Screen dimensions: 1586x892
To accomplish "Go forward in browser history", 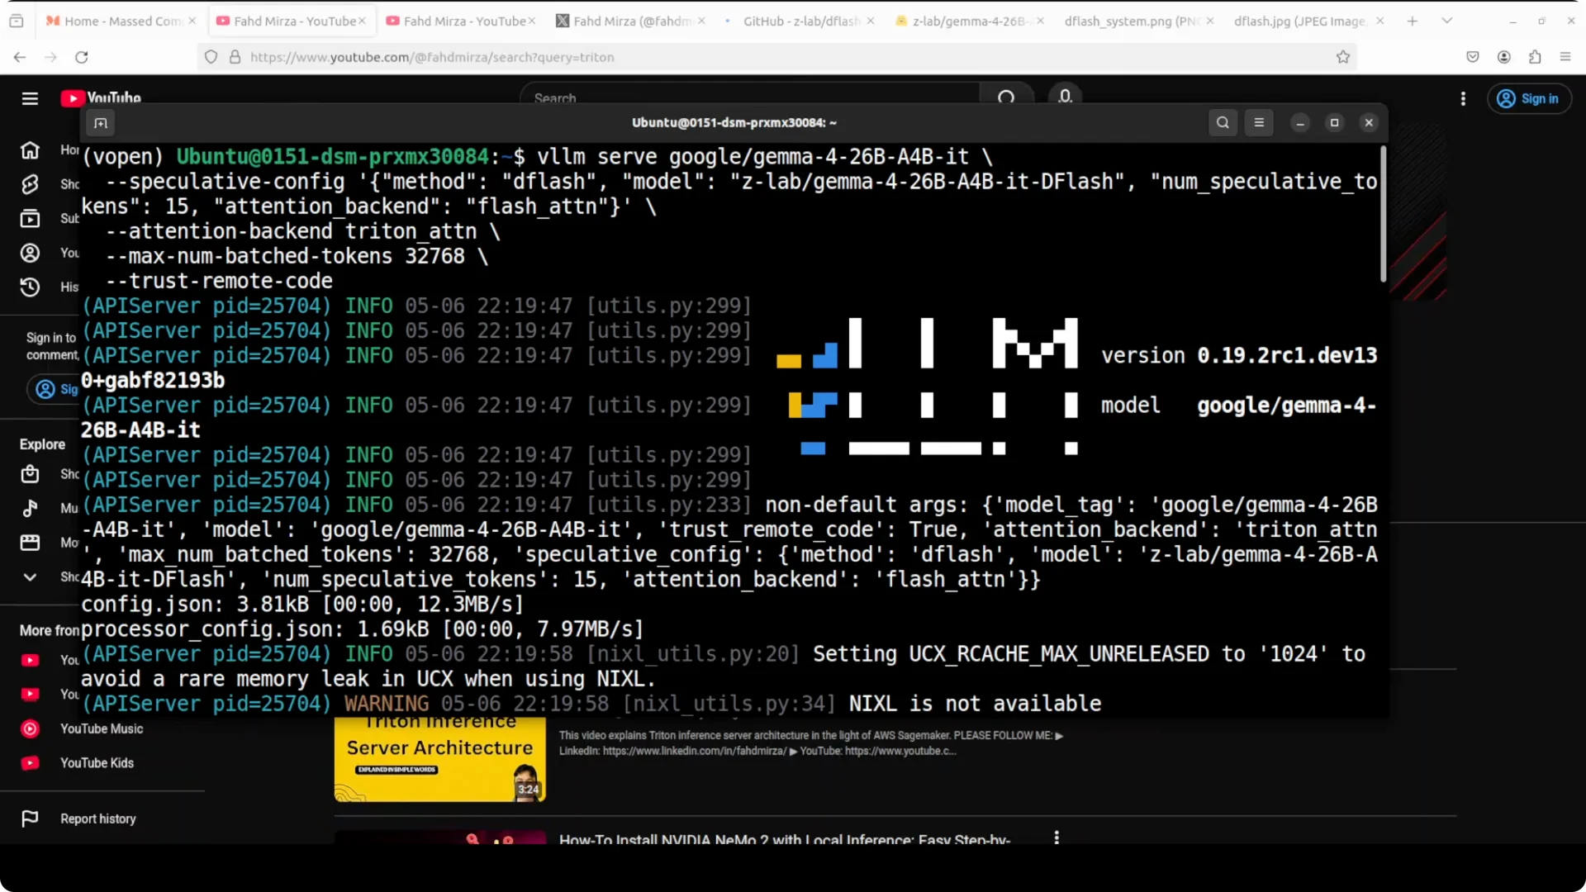I will 50,57.
